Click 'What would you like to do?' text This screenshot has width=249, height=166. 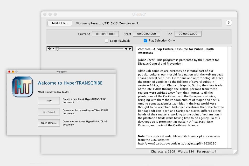pyautogui.click(x=54, y=92)
